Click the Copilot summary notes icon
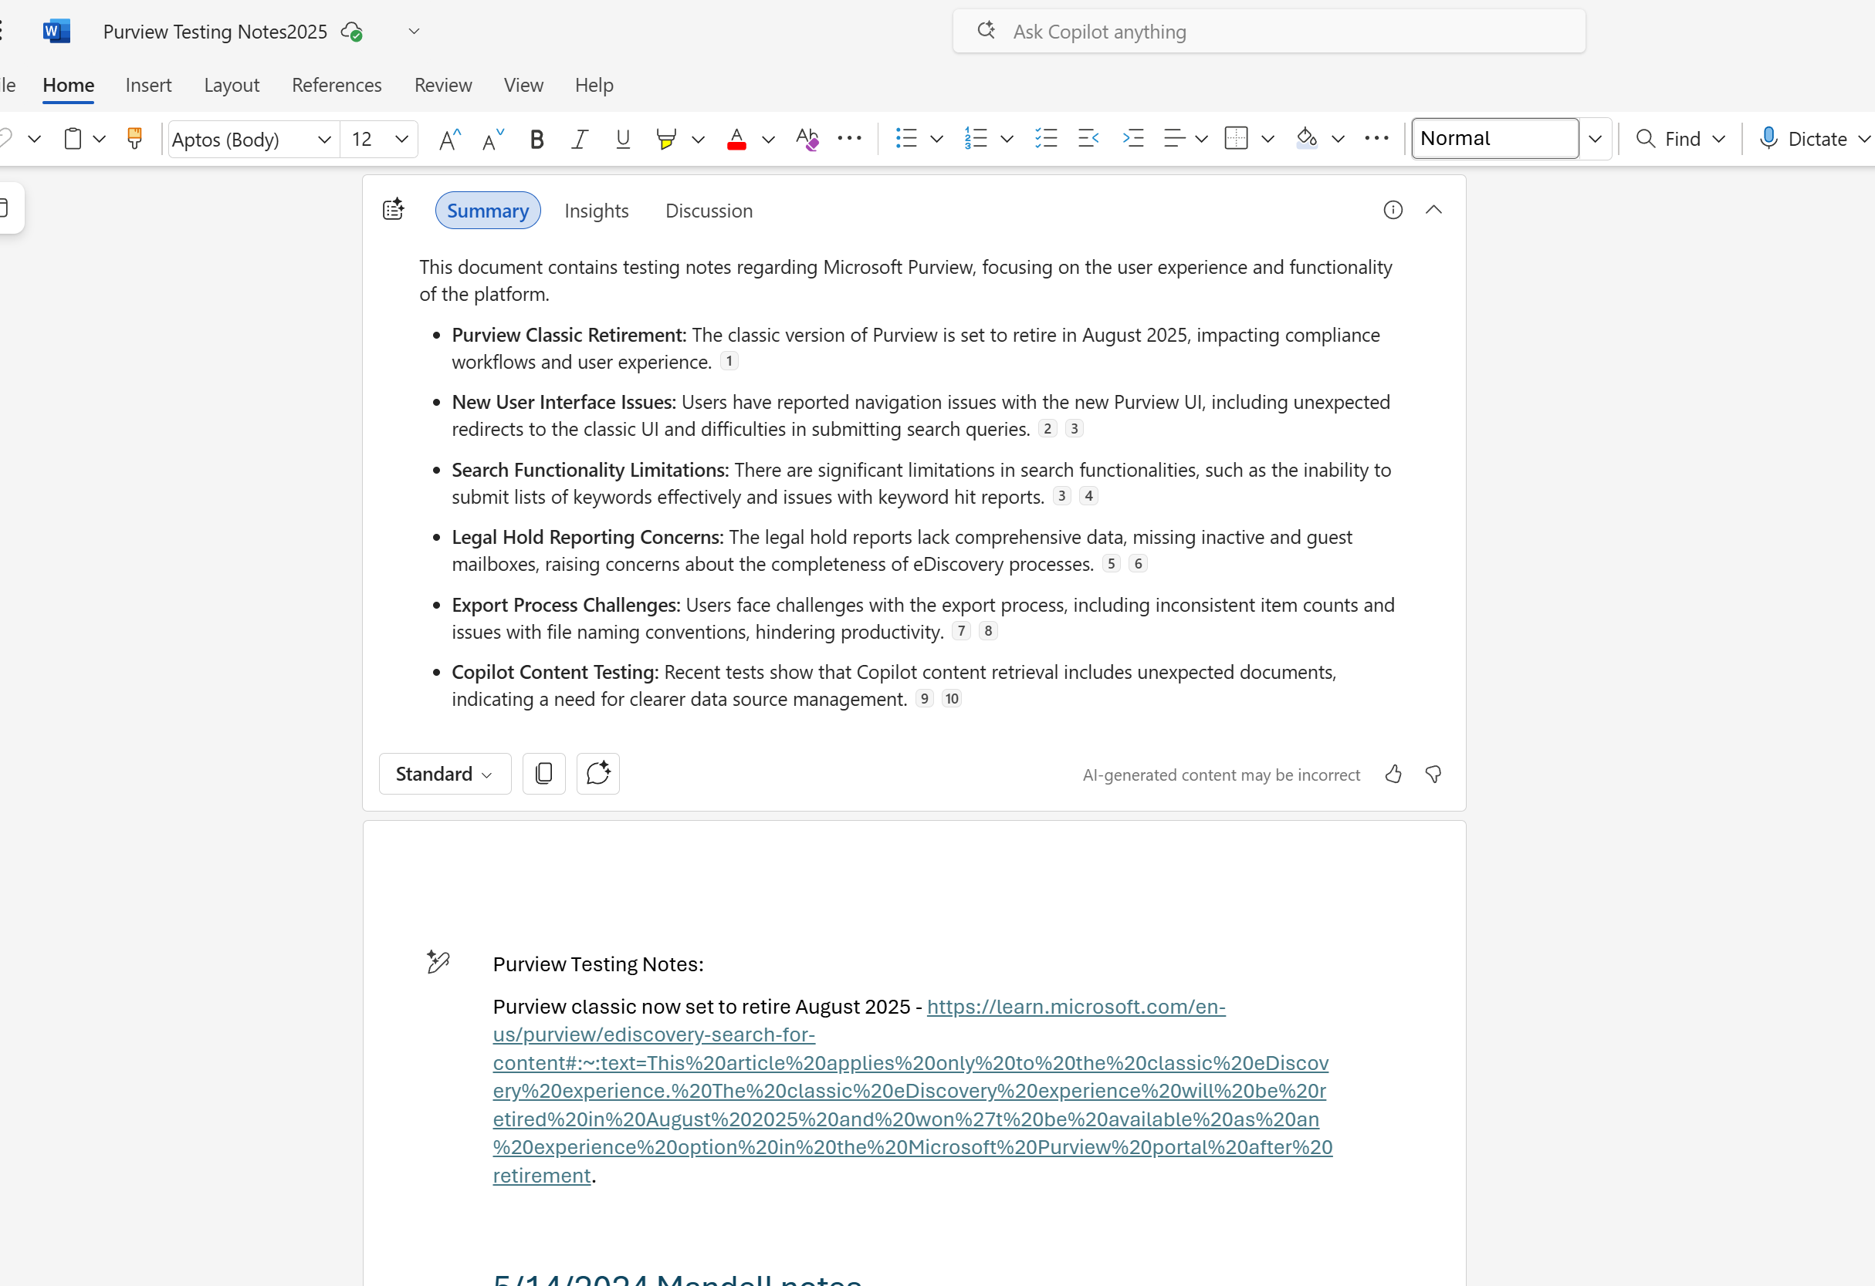This screenshot has height=1286, width=1875. 393,211
